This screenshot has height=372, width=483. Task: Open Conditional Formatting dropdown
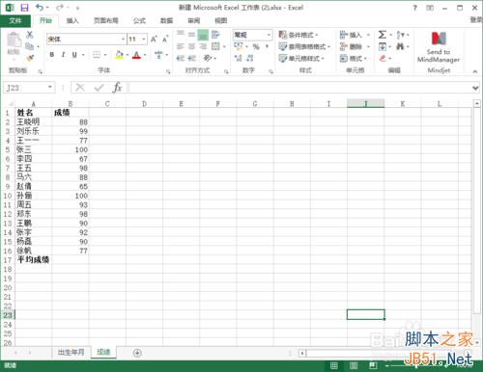(298, 35)
